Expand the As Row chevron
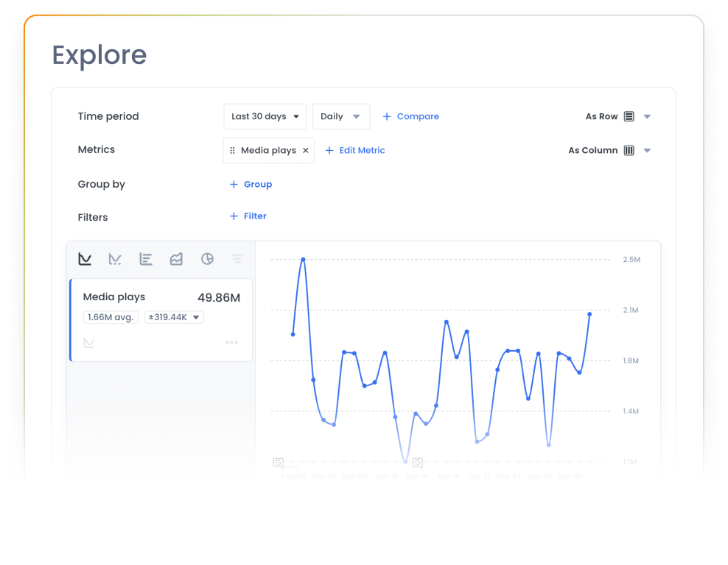Image resolution: width=728 pixels, height=565 pixels. coord(647,116)
